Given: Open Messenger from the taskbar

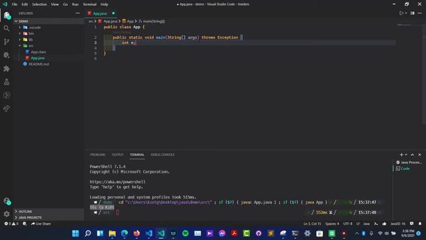Looking at the screenshot, I should click(222, 233).
